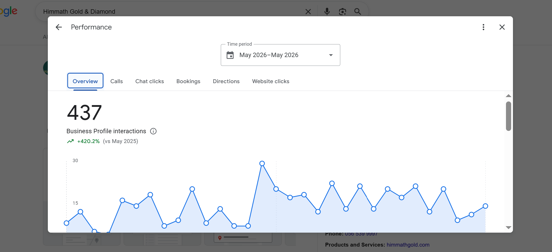This screenshot has height=252, width=552.
Task: Click the peak data point at 30
Action: point(262,163)
